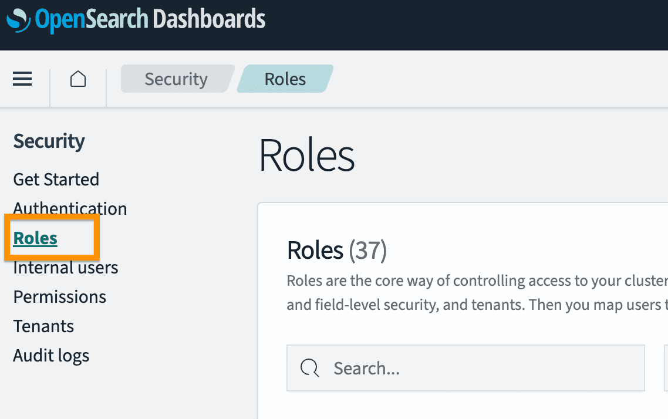668x419 pixels.
Task: Click the OpenSearch Dashboards wordmark
Action: pos(150,19)
